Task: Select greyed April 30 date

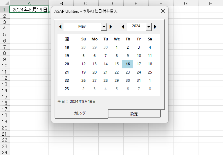Action: 106,47
